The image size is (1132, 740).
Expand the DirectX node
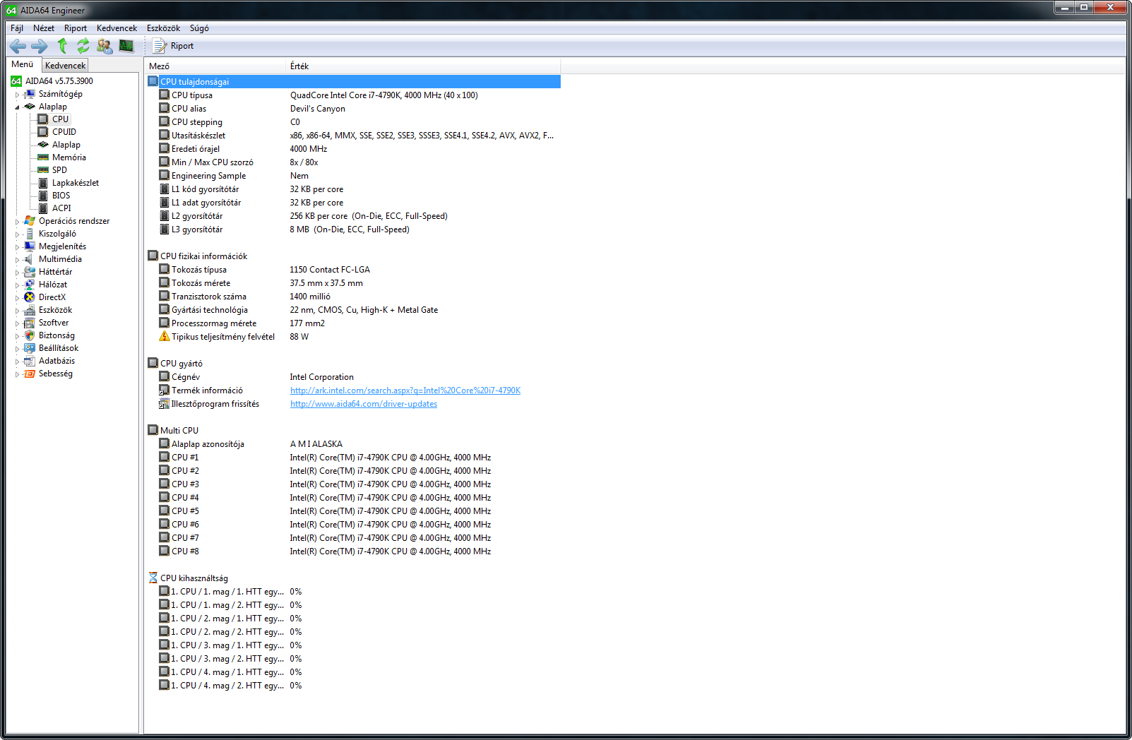coord(18,297)
